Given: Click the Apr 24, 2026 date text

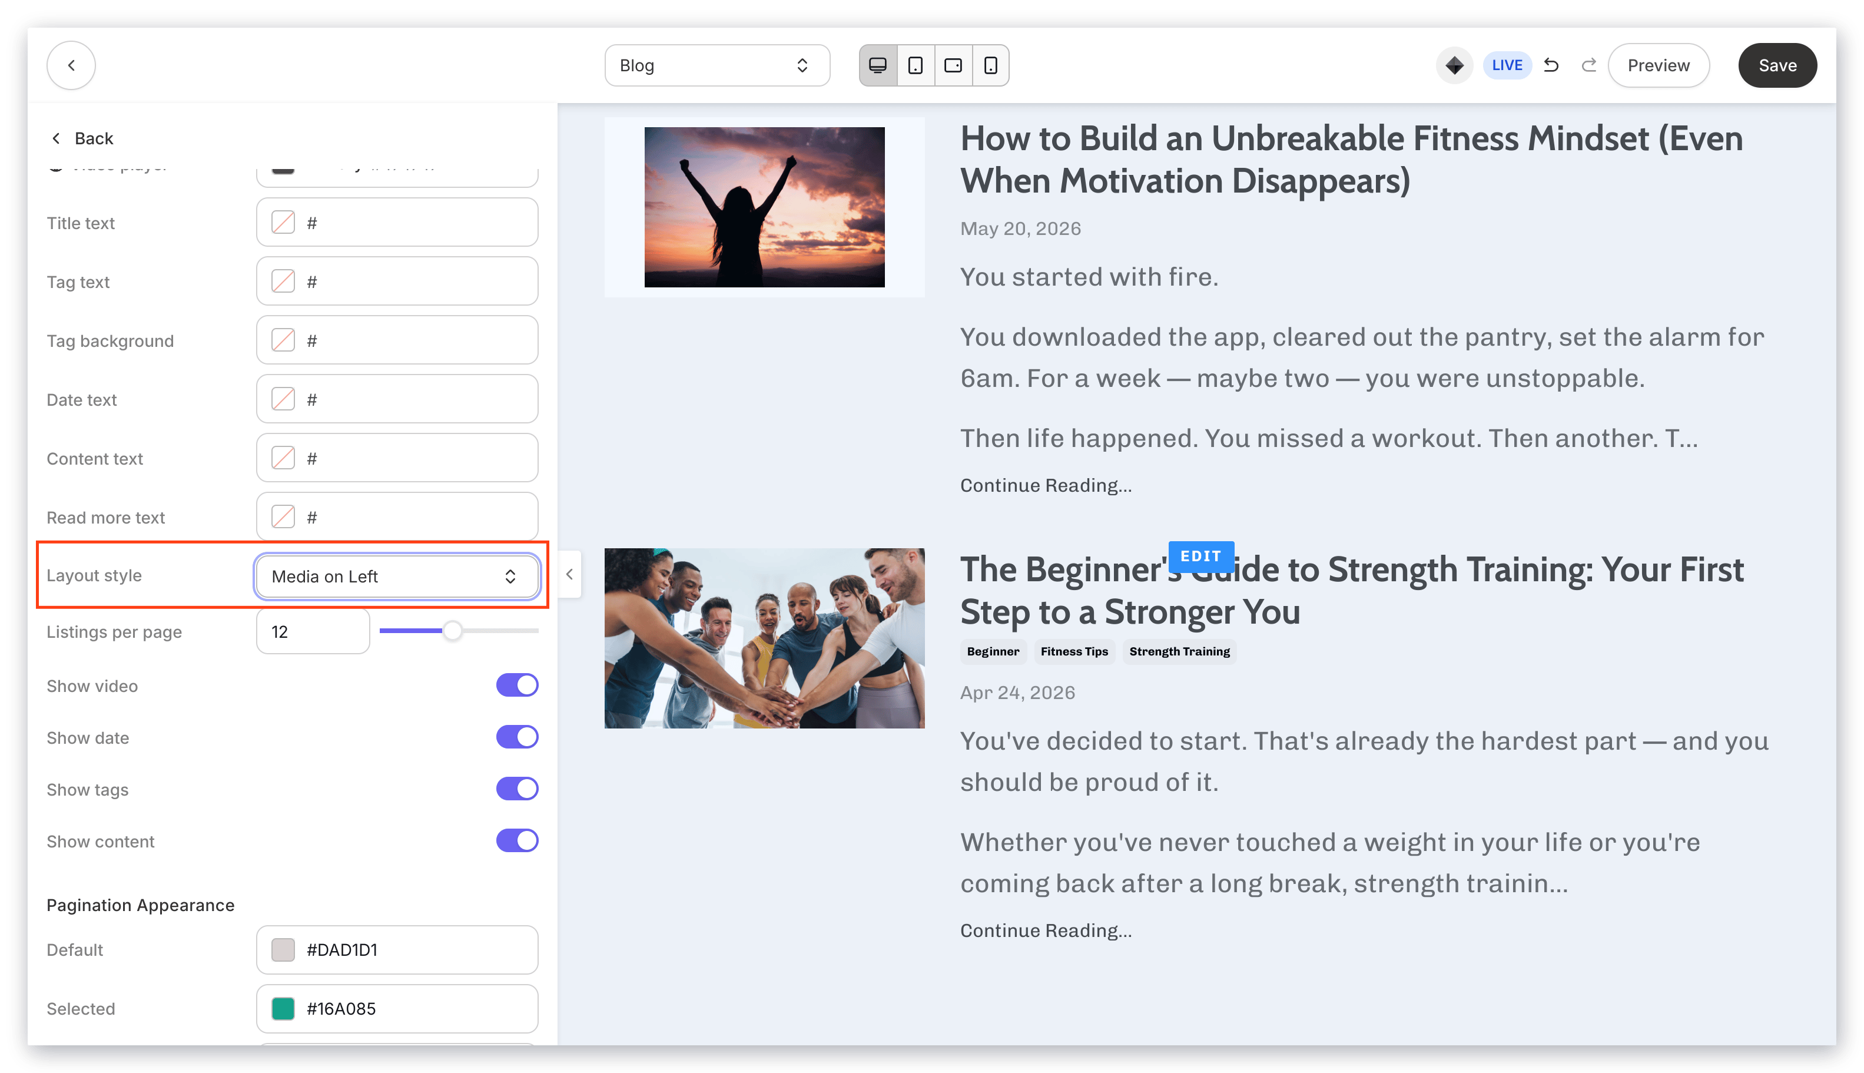Looking at the screenshot, I should coord(1017,693).
